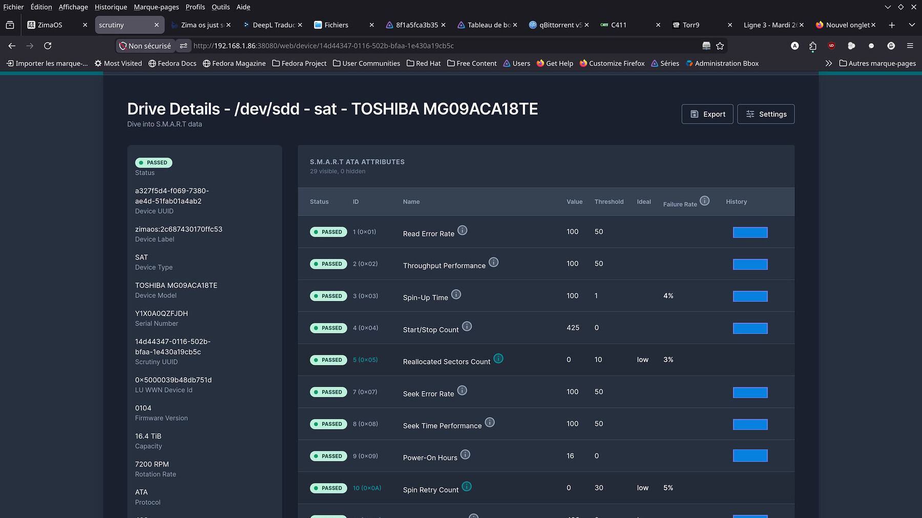Close the scrutiny tab
Image resolution: width=922 pixels, height=518 pixels.
coord(156,25)
